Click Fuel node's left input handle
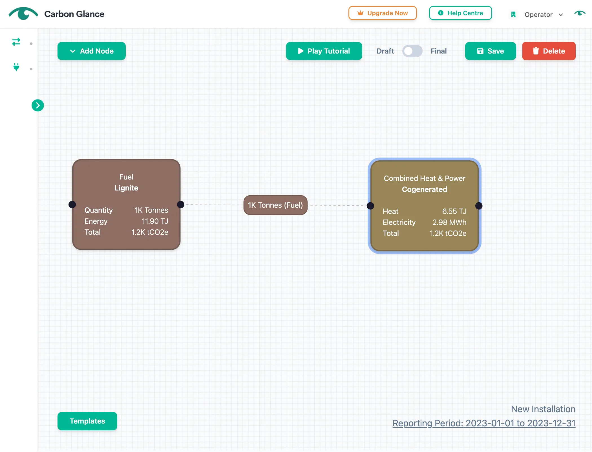The image size is (592, 452). click(x=72, y=205)
